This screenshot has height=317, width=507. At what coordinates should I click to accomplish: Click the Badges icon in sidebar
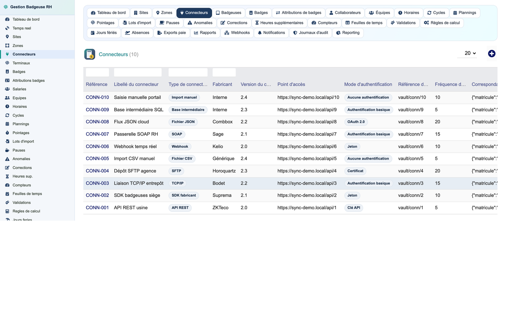(7, 72)
